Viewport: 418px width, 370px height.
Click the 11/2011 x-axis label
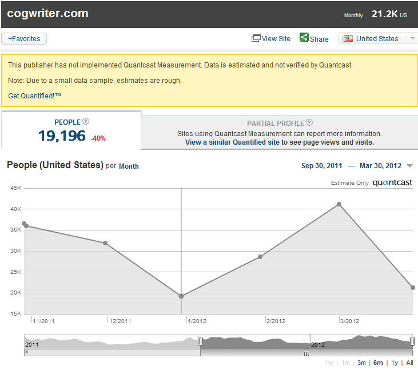43,321
